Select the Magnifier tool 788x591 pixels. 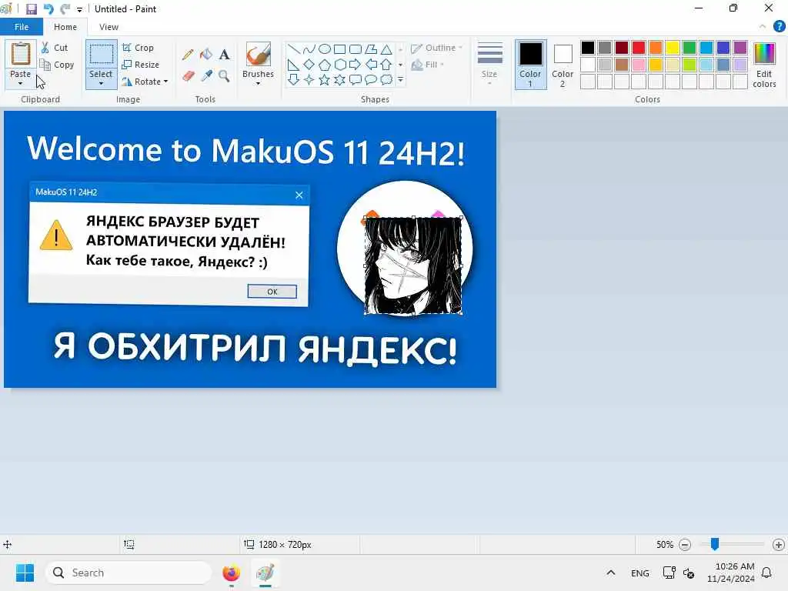pyautogui.click(x=224, y=76)
